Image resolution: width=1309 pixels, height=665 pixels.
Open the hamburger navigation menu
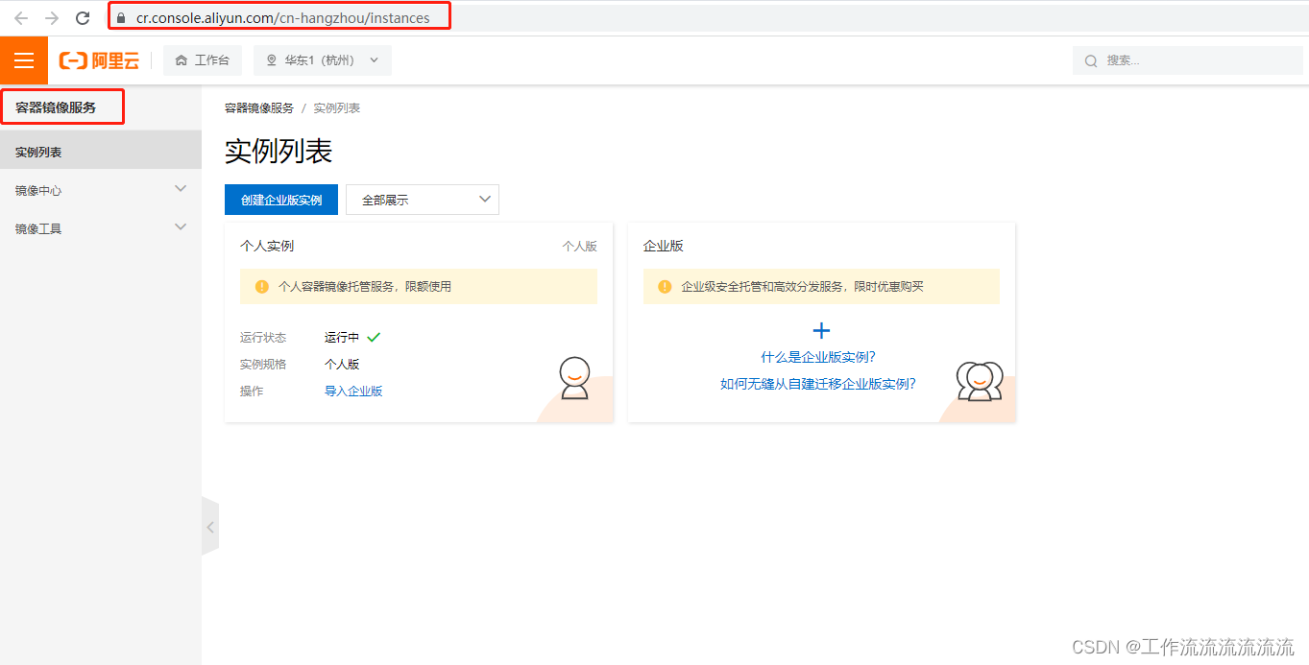tap(24, 60)
